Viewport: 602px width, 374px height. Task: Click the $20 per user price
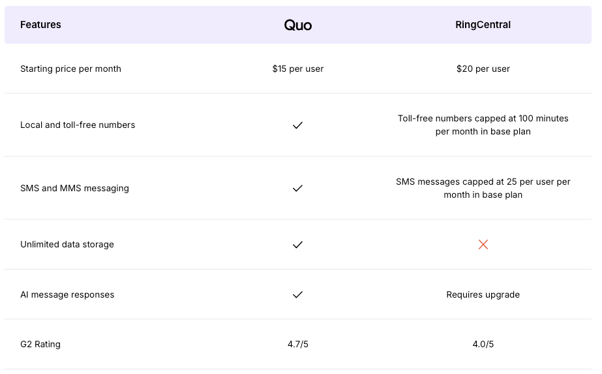(483, 69)
